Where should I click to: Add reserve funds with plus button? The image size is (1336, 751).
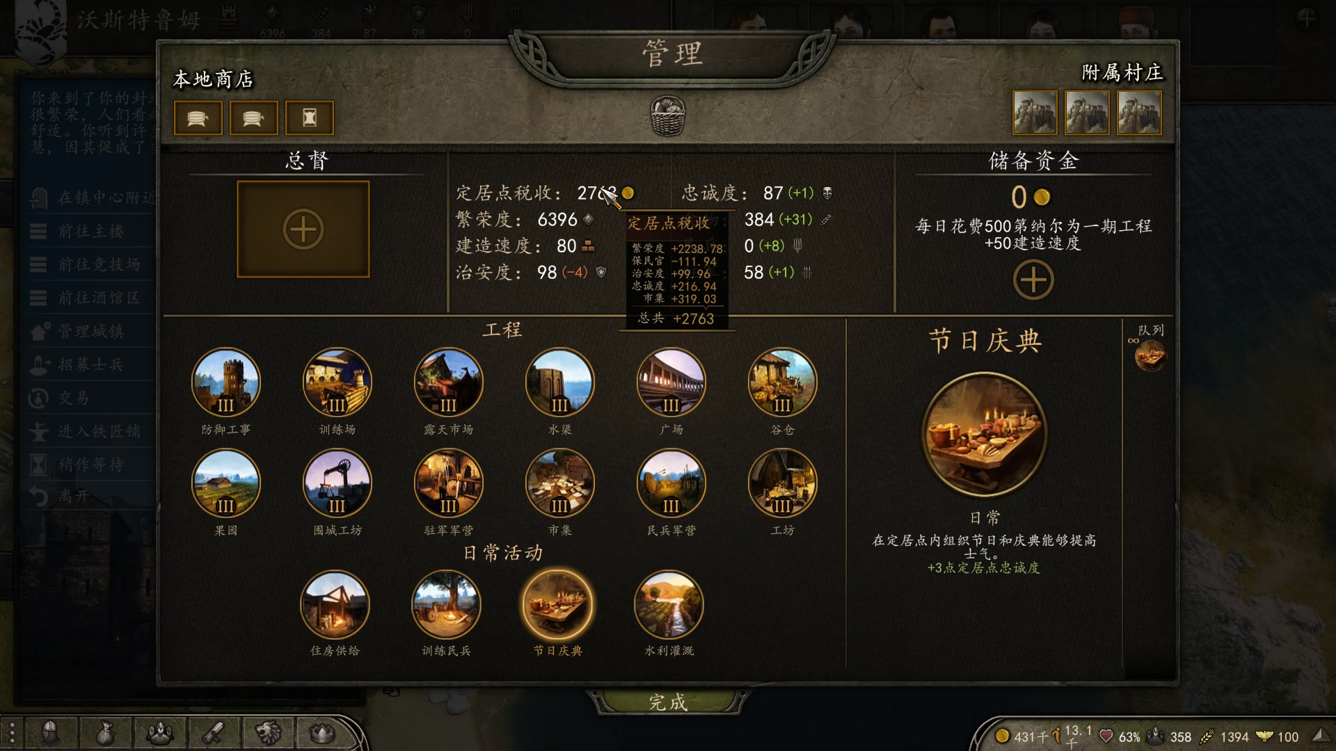coord(1033,280)
